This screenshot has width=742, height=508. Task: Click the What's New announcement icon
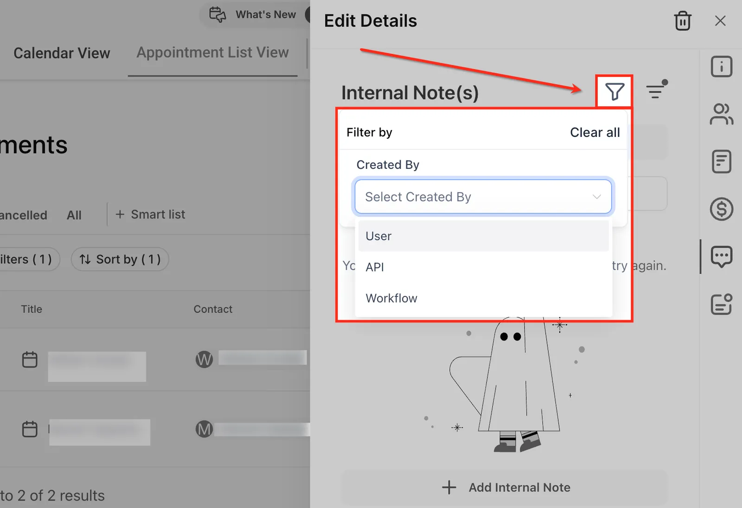[217, 14]
